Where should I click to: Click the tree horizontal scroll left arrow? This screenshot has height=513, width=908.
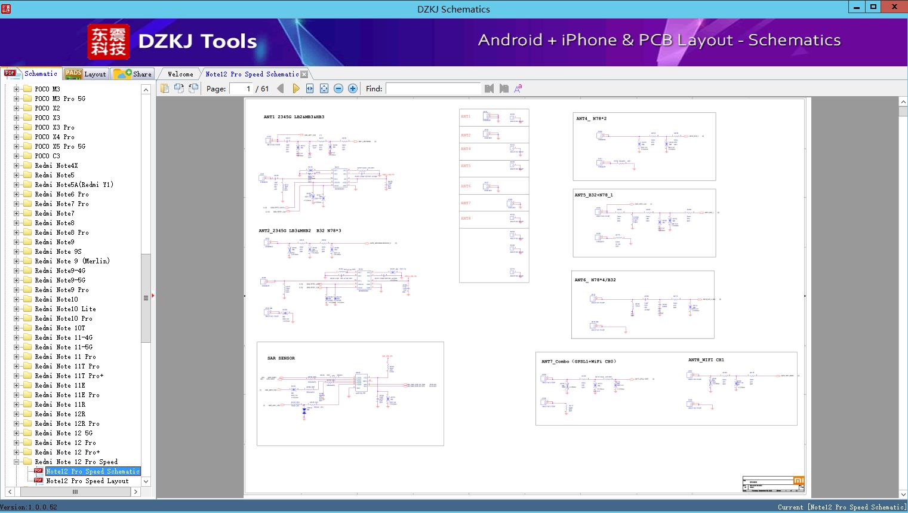click(10, 492)
